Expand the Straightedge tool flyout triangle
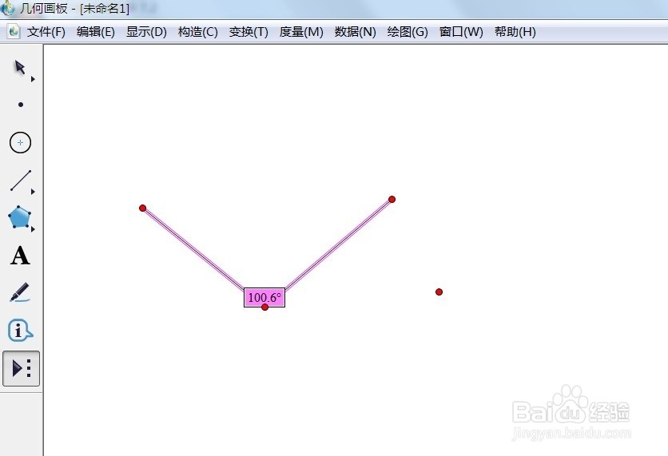 coord(33,192)
